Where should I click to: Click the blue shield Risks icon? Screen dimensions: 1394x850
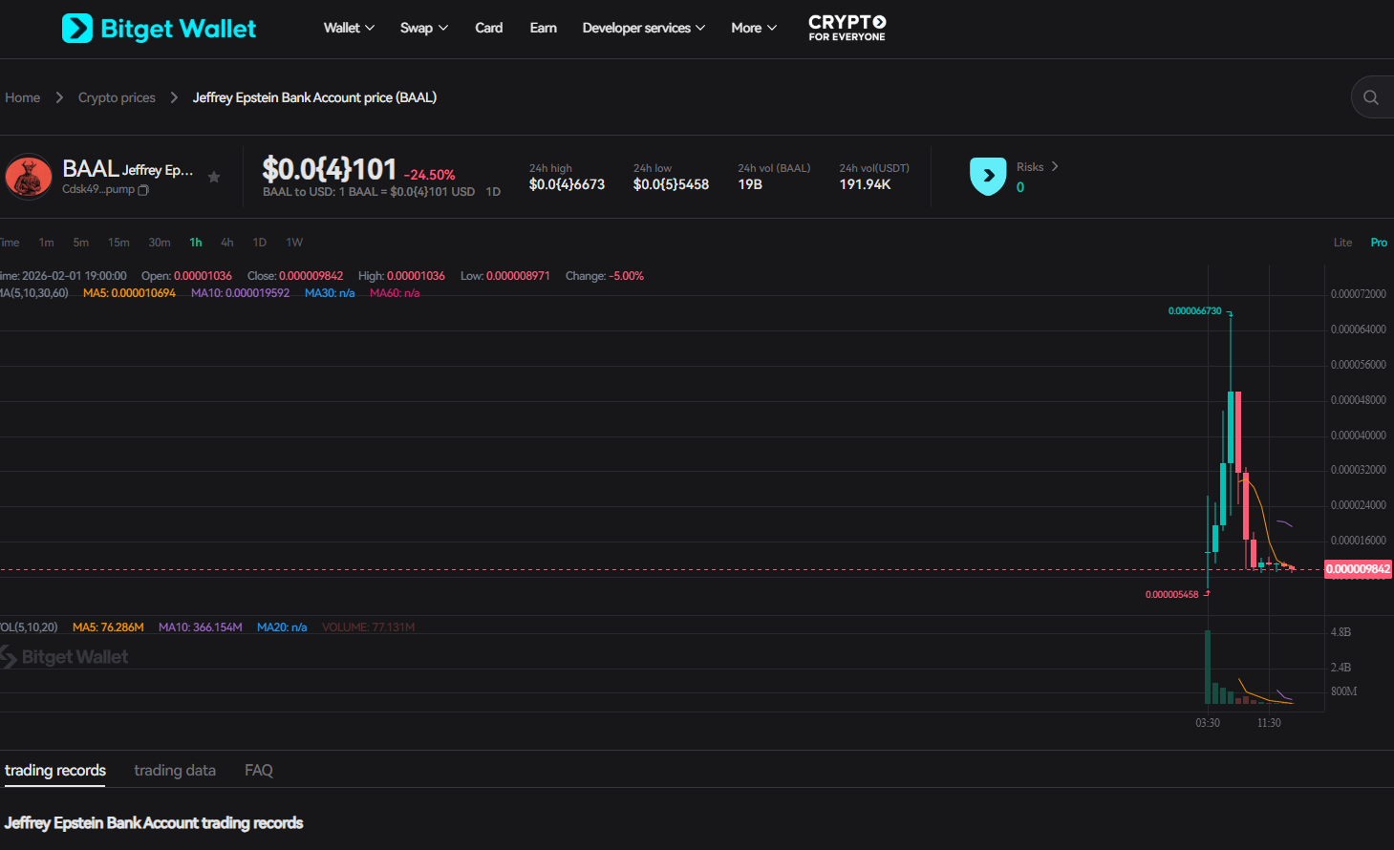click(988, 176)
